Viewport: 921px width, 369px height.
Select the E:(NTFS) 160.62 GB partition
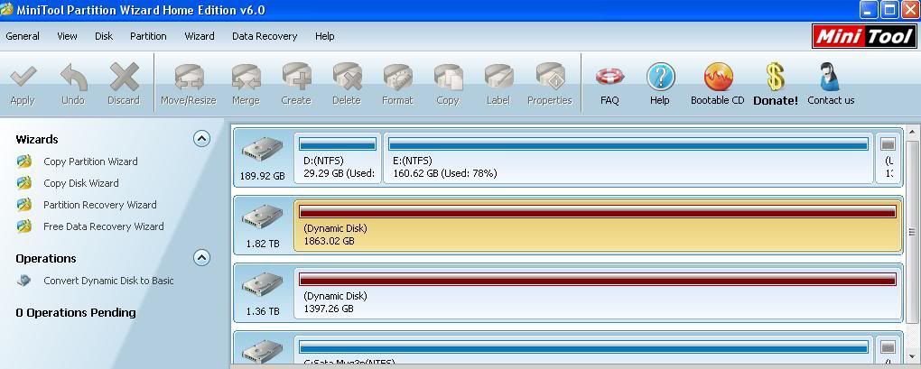coord(628,158)
